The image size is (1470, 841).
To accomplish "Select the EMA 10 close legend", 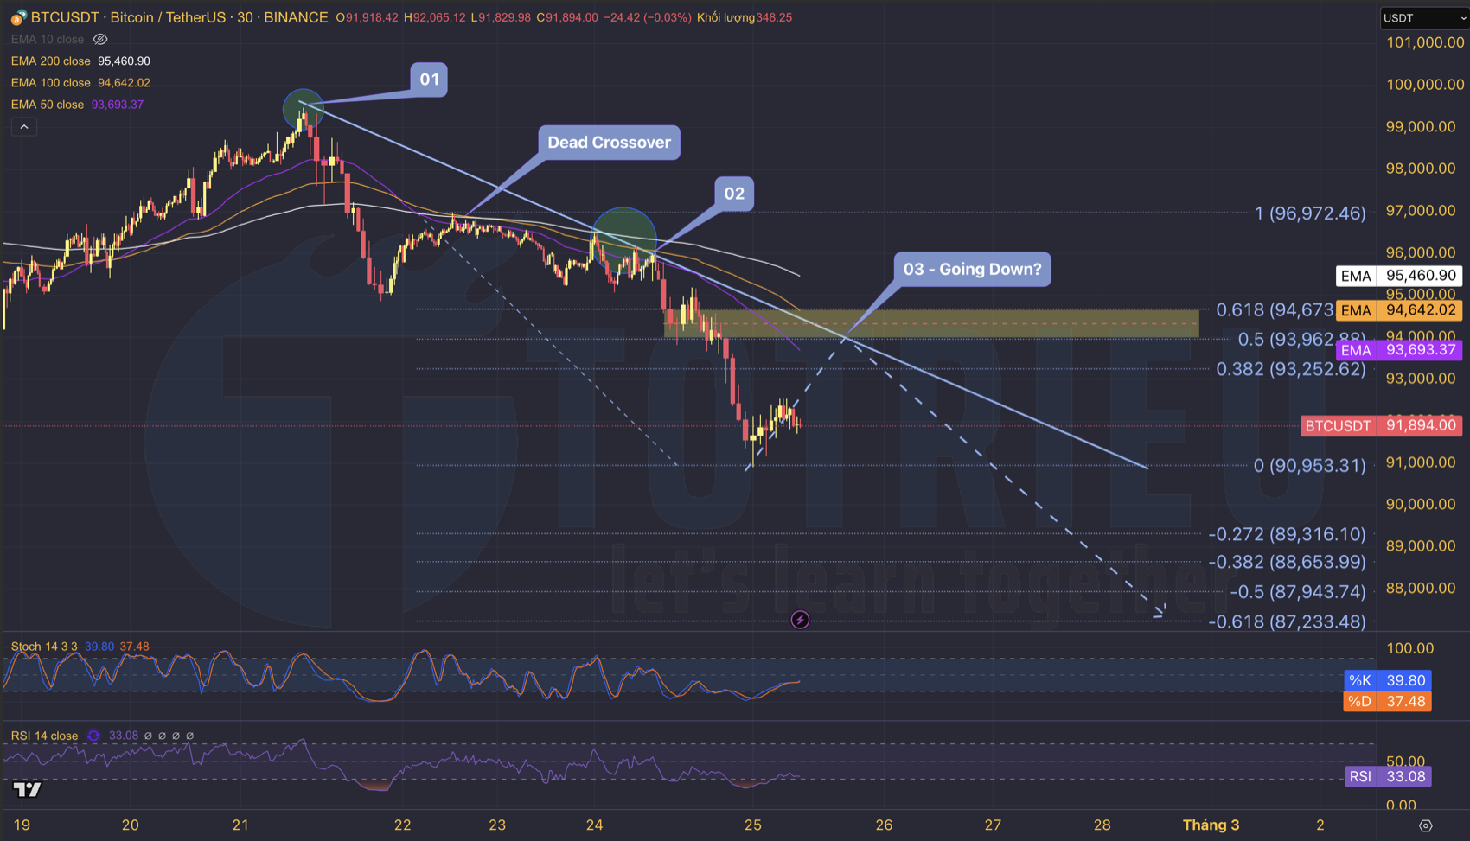I will coord(48,40).
